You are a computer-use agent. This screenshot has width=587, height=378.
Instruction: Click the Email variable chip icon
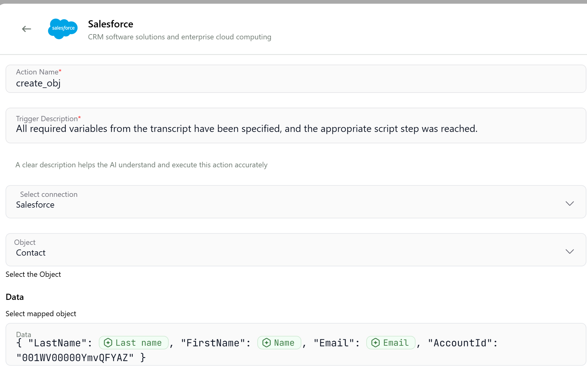(x=376, y=343)
